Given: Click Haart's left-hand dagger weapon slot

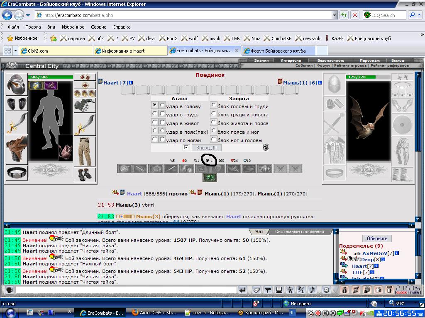Looking at the screenshot, I should [x=17, y=123].
